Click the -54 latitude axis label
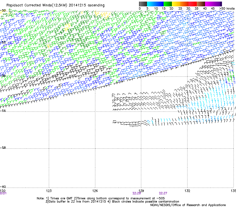236x207 pixels. click(3, 75)
